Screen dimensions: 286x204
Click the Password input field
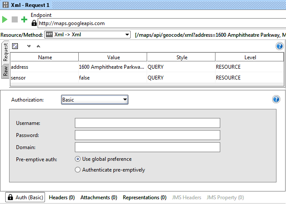[148, 135]
